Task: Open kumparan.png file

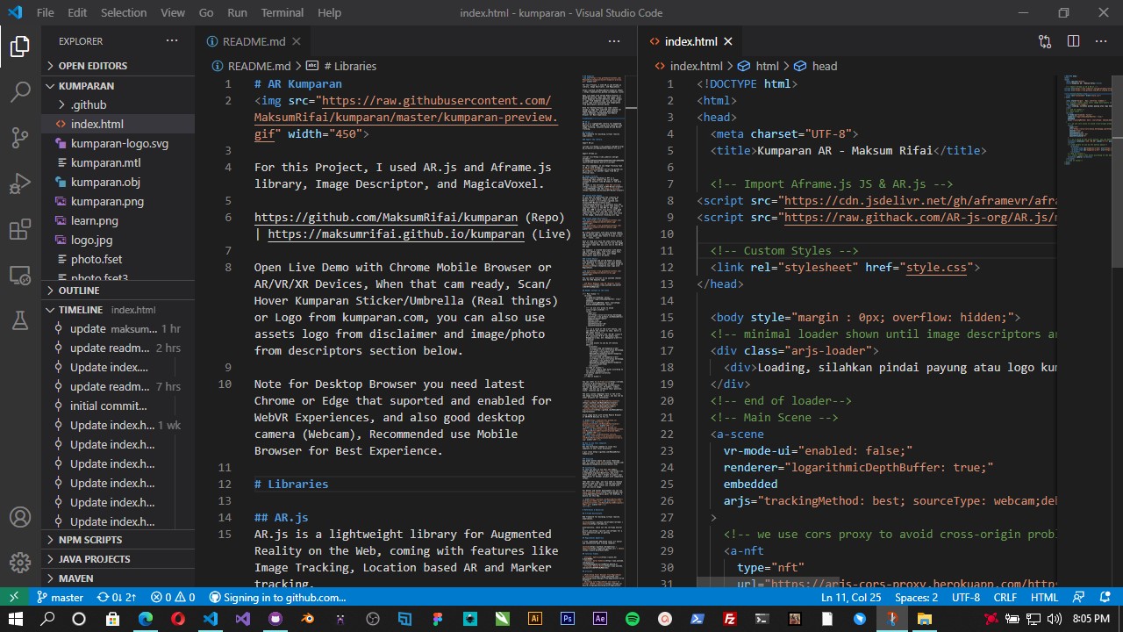Action: pos(118,201)
